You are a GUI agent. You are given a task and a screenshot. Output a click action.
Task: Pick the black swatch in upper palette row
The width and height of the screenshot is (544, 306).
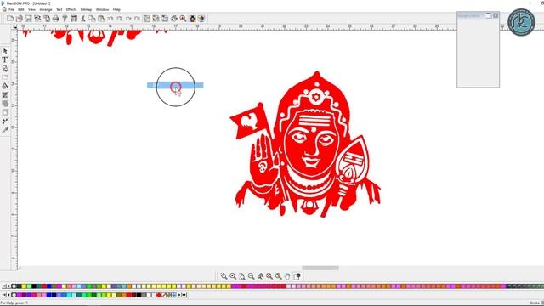pos(34,286)
